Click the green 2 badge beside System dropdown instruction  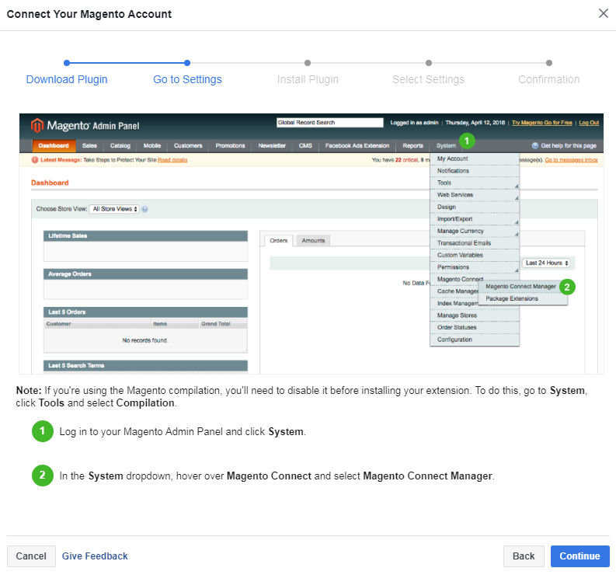pyautogui.click(x=43, y=476)
